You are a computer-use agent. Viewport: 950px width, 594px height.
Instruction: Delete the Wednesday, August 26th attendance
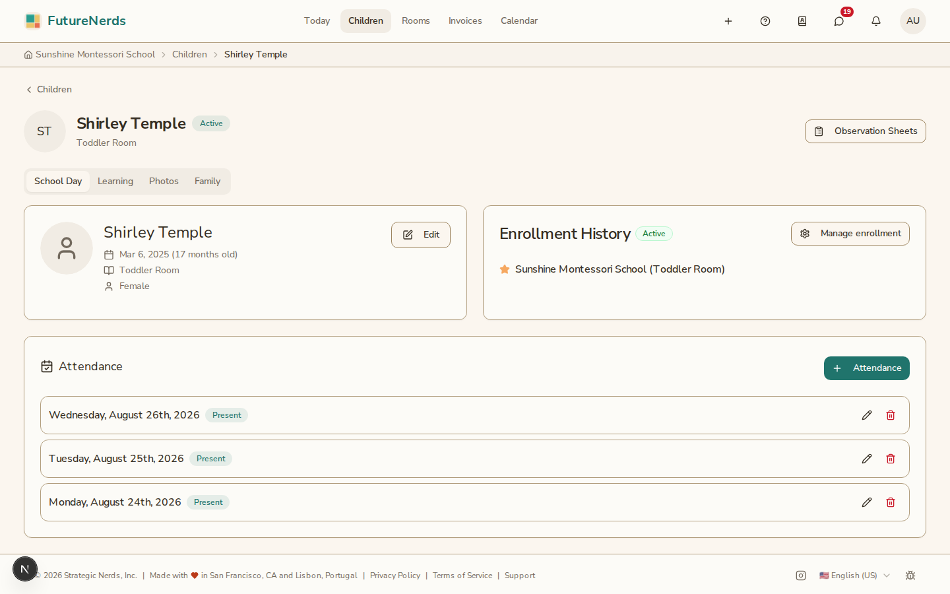pos(891,415)
